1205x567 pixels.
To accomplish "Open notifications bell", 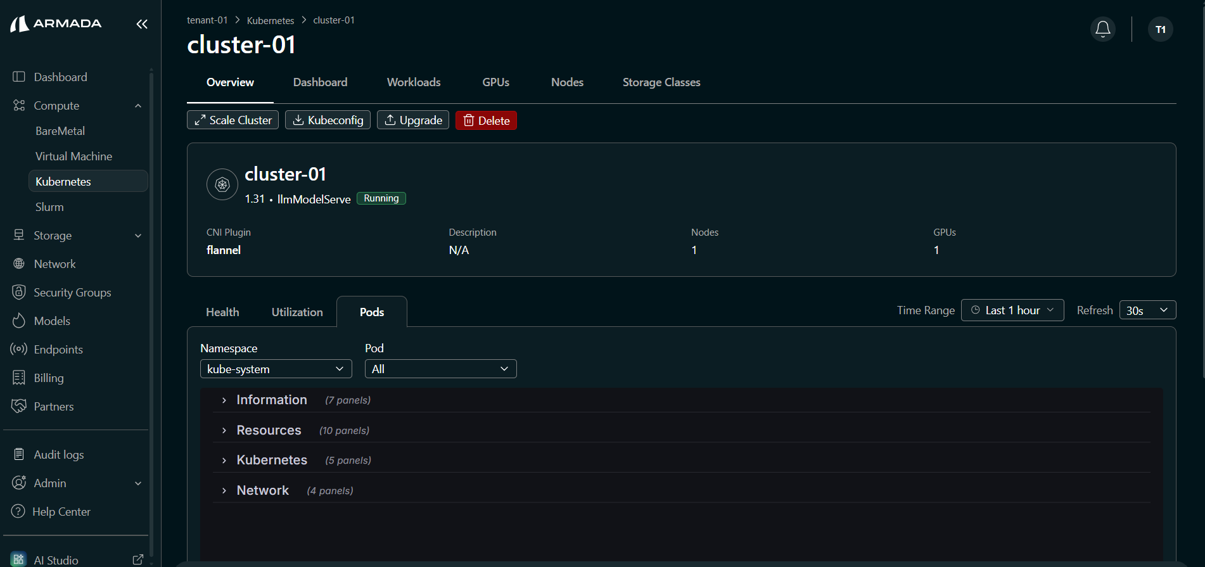I will [x=1103, y=29].
